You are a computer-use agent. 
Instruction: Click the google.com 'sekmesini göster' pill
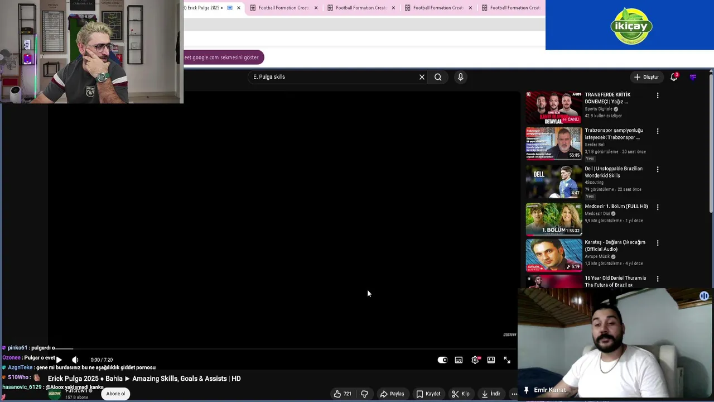click(x=223, y=58)
